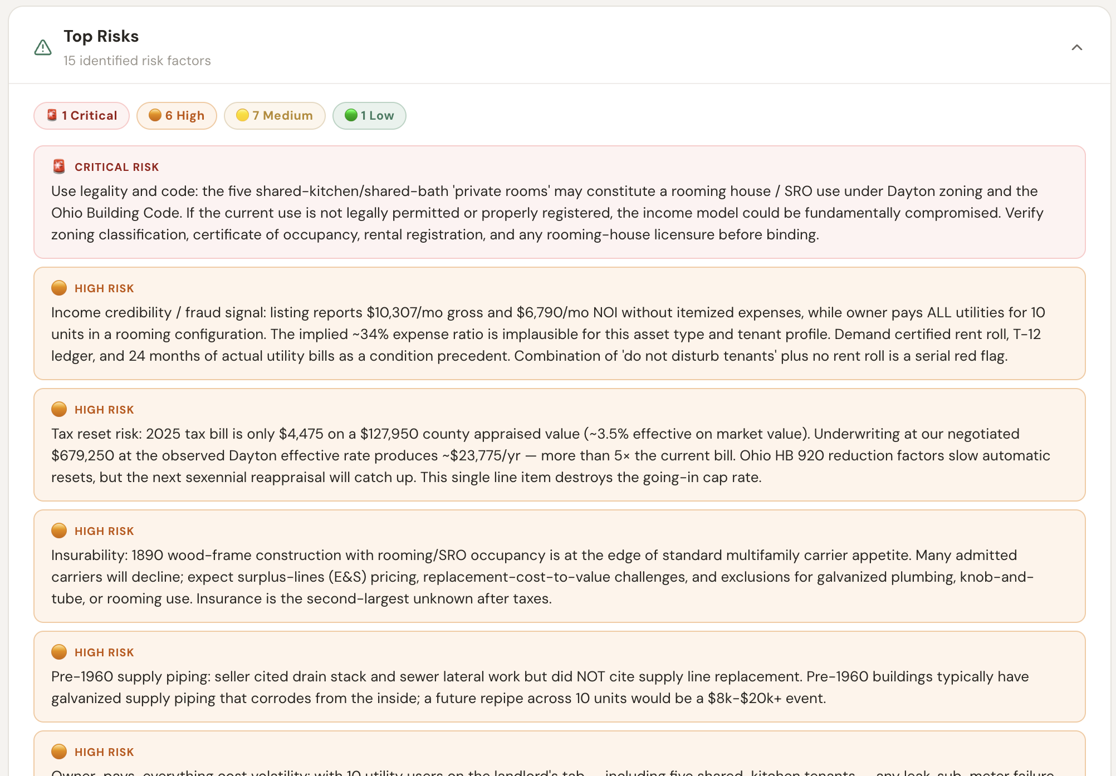Open the insurability high risk card
The width and height of the screenshot is (1116, 776).
tap(560, 566)
